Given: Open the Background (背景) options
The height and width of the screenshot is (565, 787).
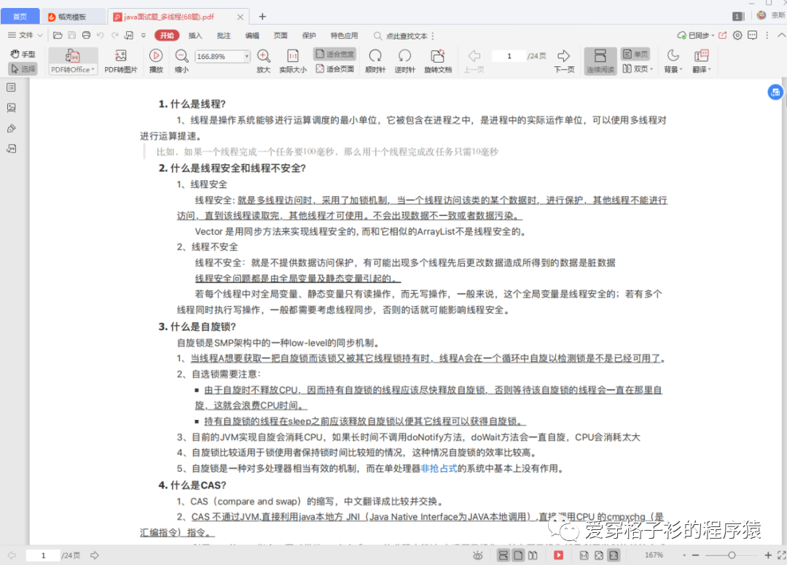Looking at the screenshot, I should (x=673, y=61).
